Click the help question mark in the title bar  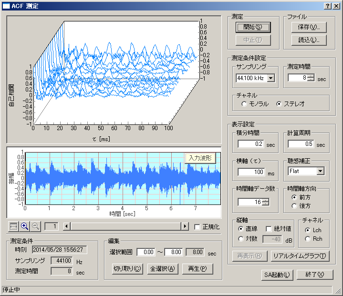(x=327, y=6)
